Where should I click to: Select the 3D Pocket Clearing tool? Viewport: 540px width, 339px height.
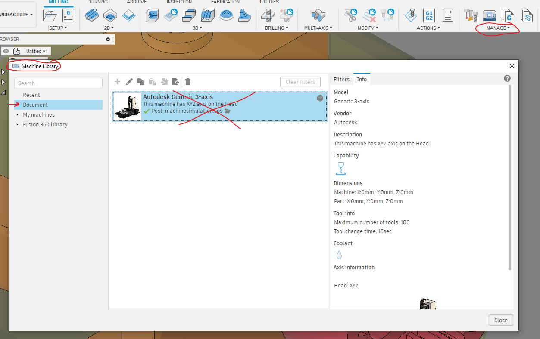pos(171,16)
